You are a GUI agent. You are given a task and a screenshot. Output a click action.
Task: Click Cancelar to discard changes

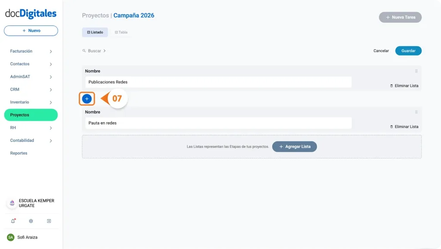tap(381, 50)
